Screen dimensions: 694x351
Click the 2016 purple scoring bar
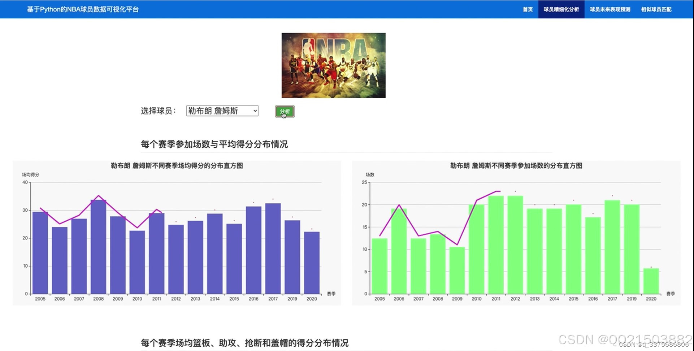tap(253, 249)
